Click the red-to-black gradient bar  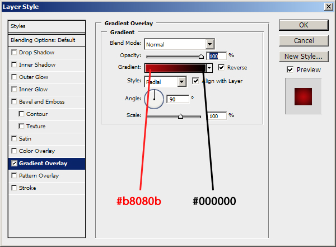[x=175, y=68]
